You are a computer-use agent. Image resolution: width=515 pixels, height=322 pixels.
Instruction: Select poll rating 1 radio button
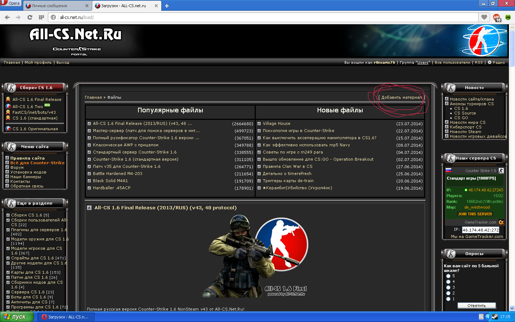[x=448, y=299]
